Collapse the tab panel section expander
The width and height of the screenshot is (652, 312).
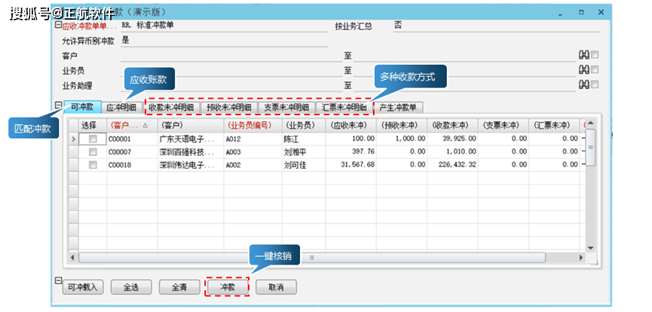58,106
